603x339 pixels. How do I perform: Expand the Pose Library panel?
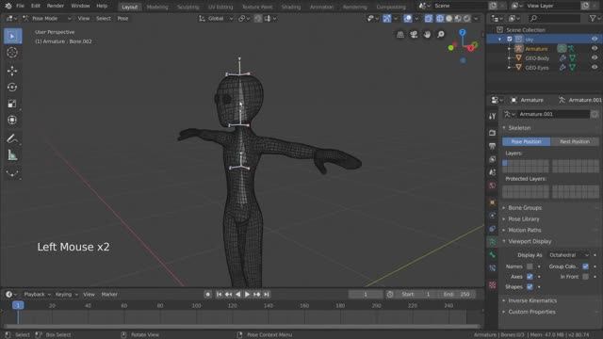coord(524,219)
